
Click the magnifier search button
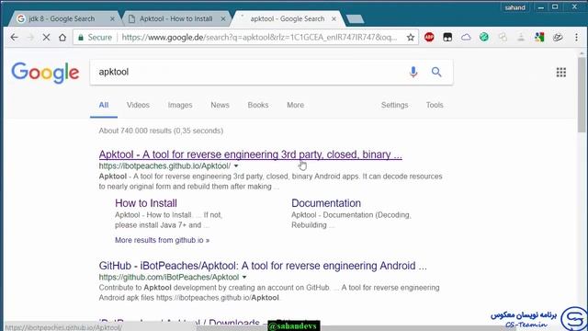[436, 72]
